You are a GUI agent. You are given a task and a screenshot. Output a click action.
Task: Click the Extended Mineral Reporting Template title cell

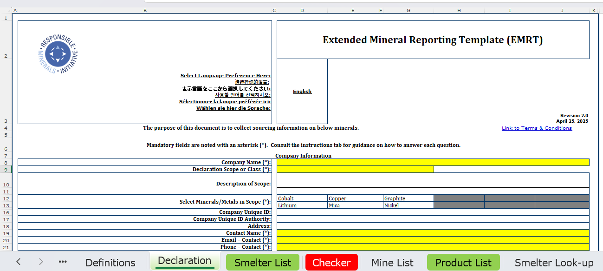tap(433, 40)
